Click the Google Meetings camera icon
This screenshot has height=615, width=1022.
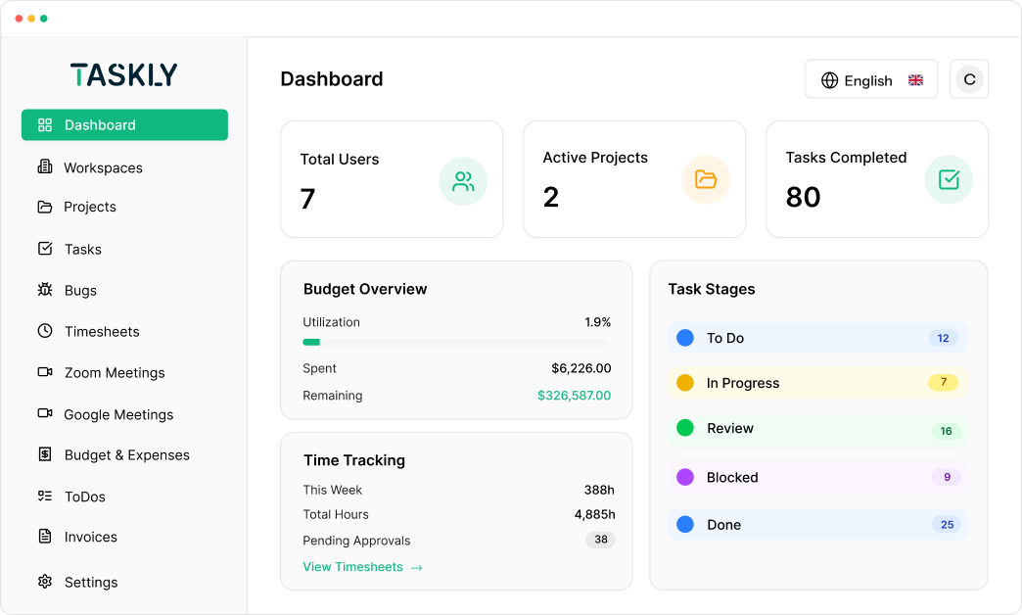44,413
